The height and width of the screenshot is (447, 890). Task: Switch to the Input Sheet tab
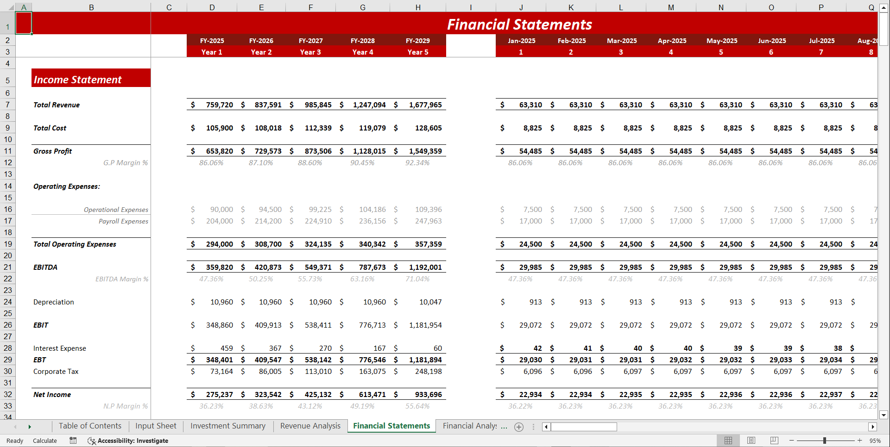click(x=155, y=426)
